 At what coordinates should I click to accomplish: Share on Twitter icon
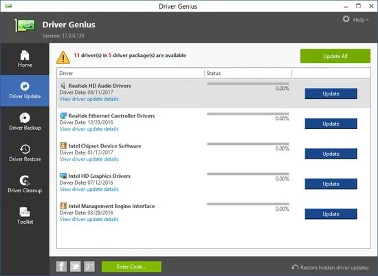[75, 266]
